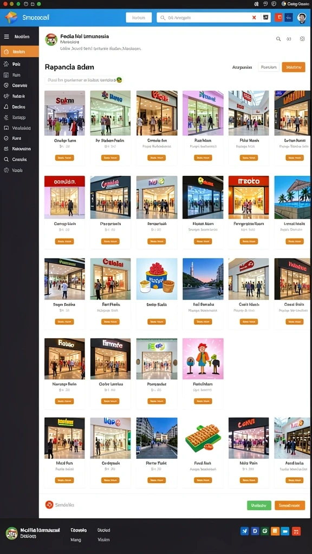This screenshot has height=554, width=312.
Task: Click the blue bird icon in the footer
Action: pos(244,531)
